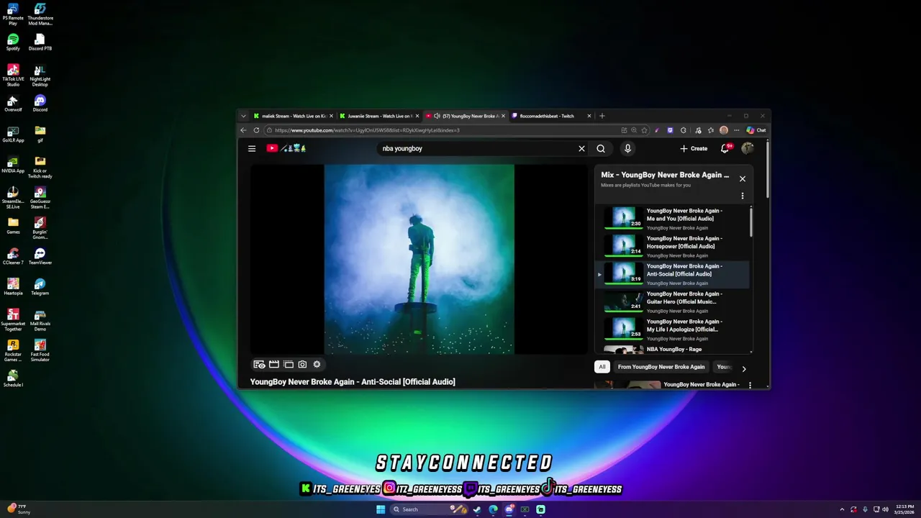Take a screenshot with the camera overlay icon
Viewport: 921px width, 518px height.
[302, 365]
